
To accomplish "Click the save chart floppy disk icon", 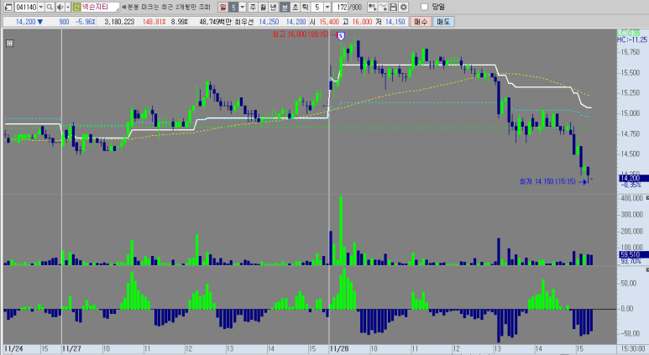I will tap(393, 7).
